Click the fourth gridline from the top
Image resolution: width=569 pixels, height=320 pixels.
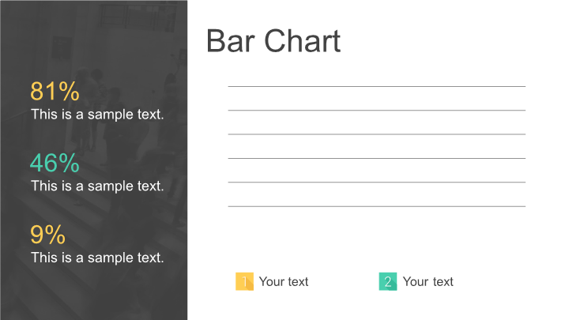coord(376,158)
